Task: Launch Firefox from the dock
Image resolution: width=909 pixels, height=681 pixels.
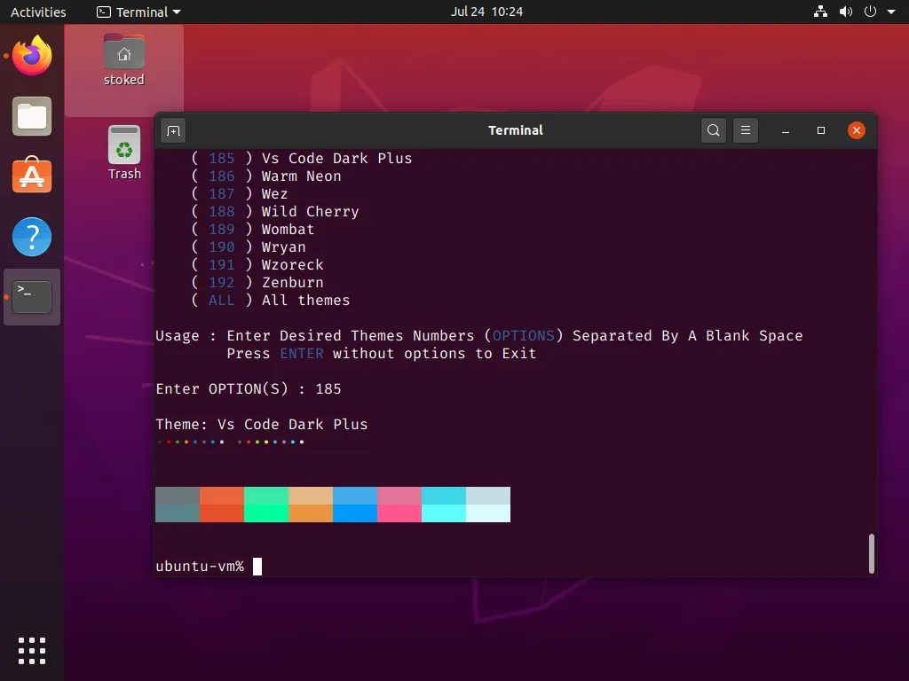Action: click(x=32, y=58)
